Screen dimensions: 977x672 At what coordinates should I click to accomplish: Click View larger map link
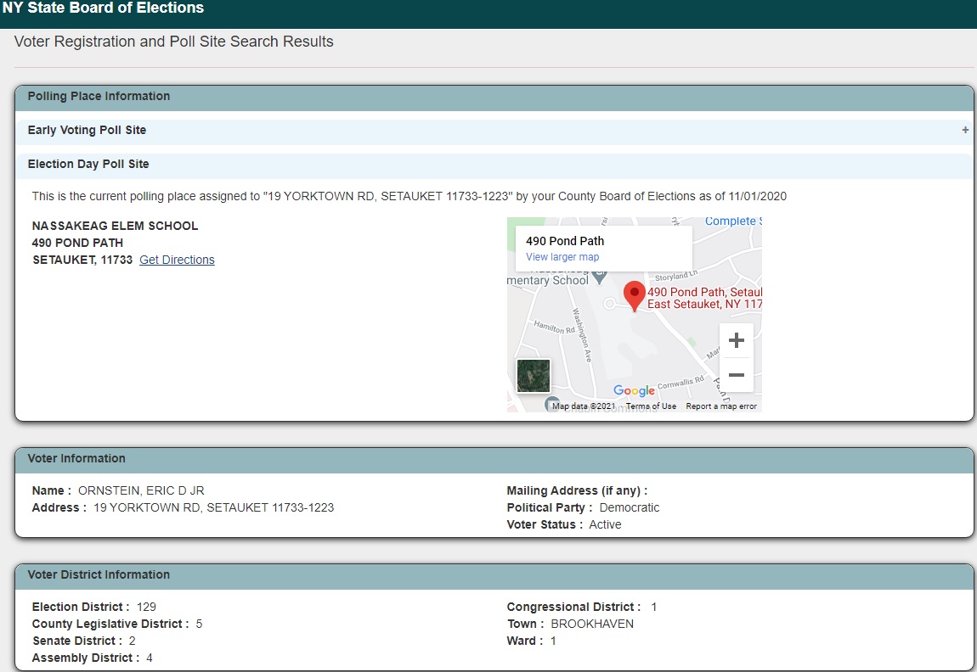tap(562, 257)
